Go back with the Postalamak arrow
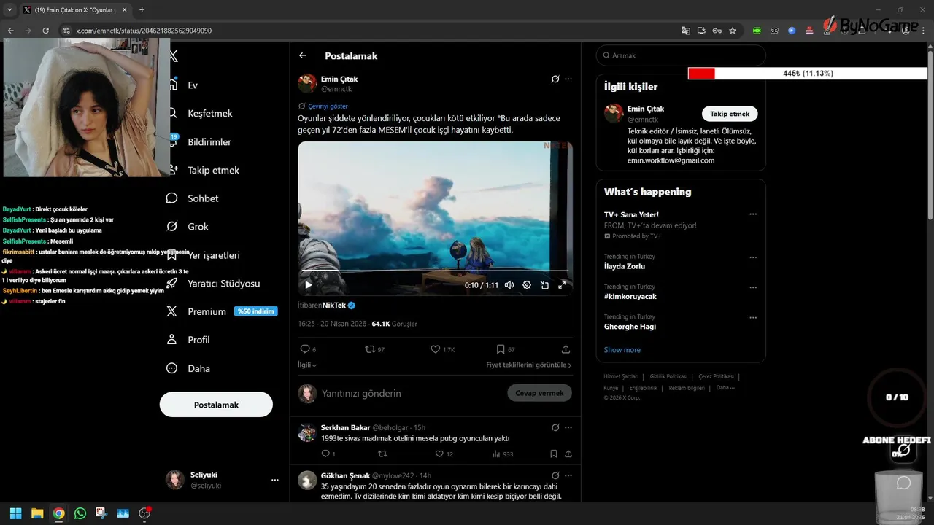 pyautogui.click(x=303, y=55)
